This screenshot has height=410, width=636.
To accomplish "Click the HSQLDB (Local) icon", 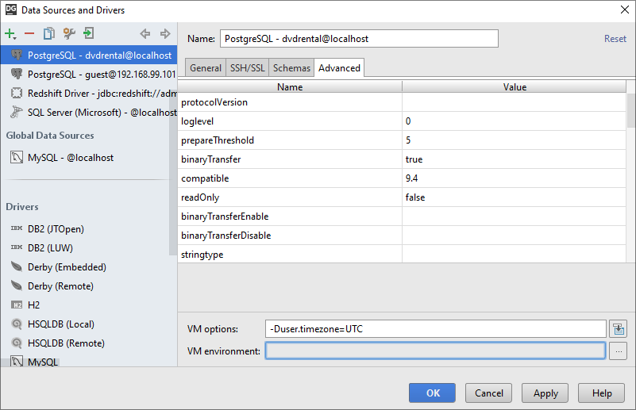I will (x=17, y=324).
